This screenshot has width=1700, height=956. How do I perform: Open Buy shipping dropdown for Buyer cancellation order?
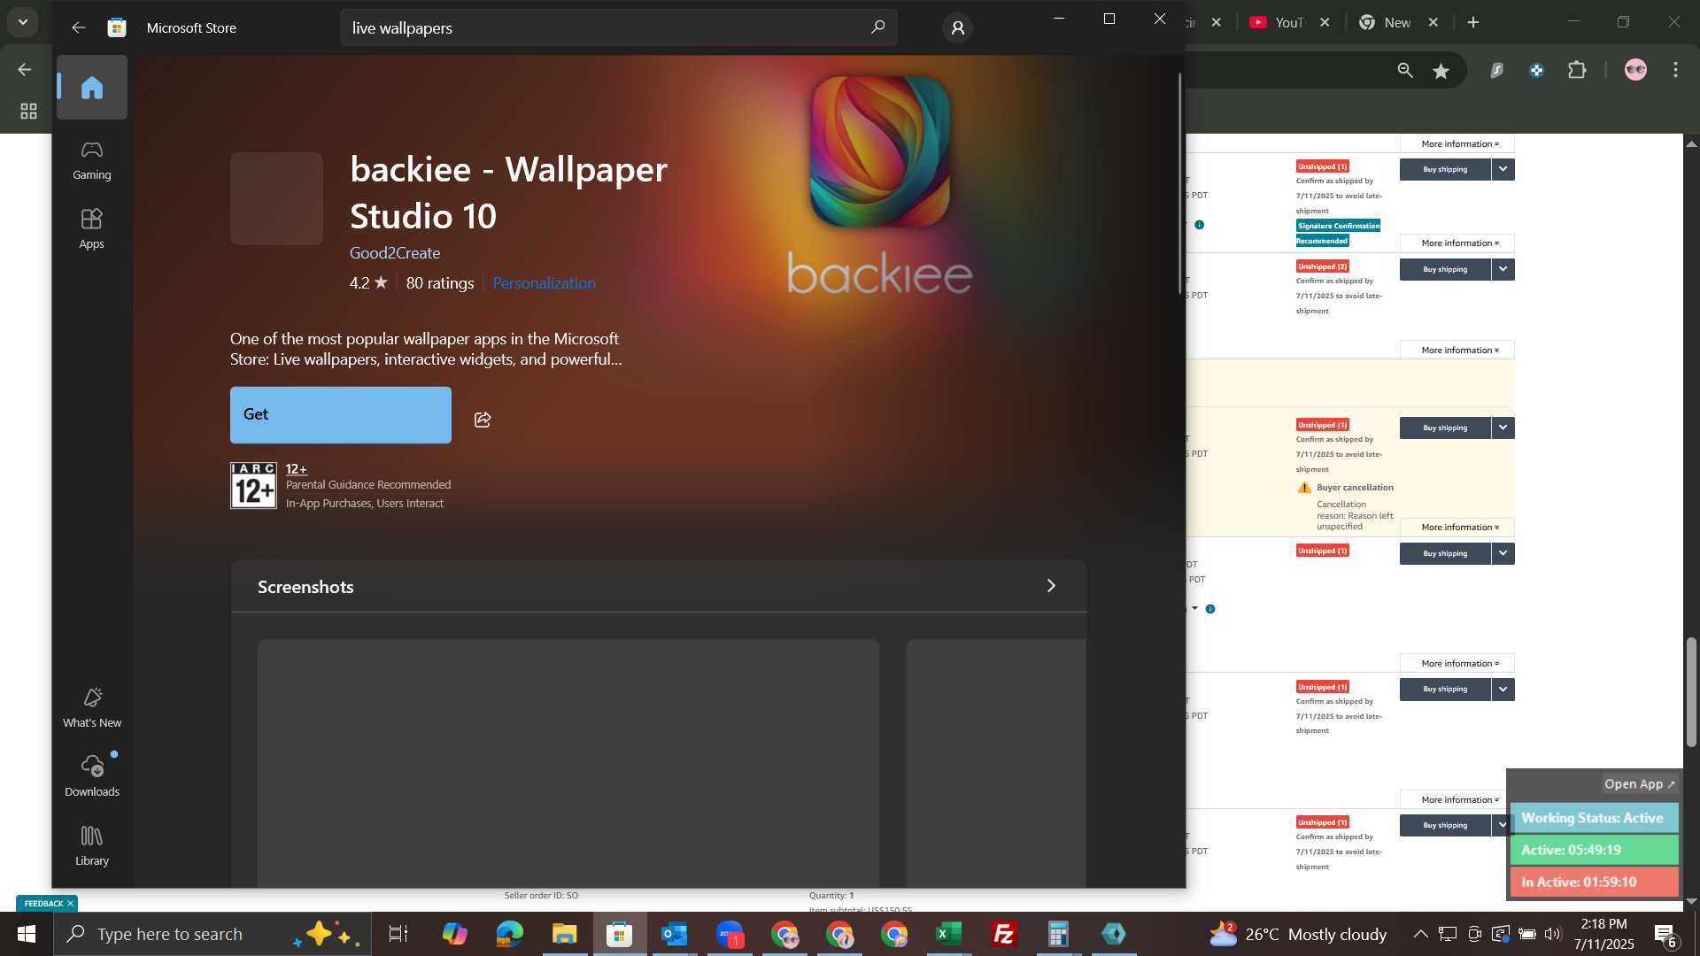coord(1503,428)
